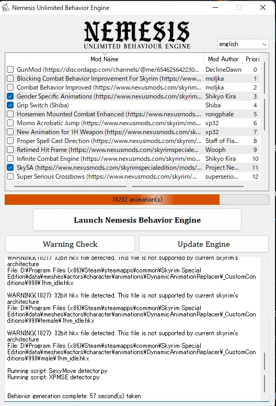Click the NEMESIS logo banner
This screenshot has width=276, height=406.
pyautogui.click(x=137, y=35)
